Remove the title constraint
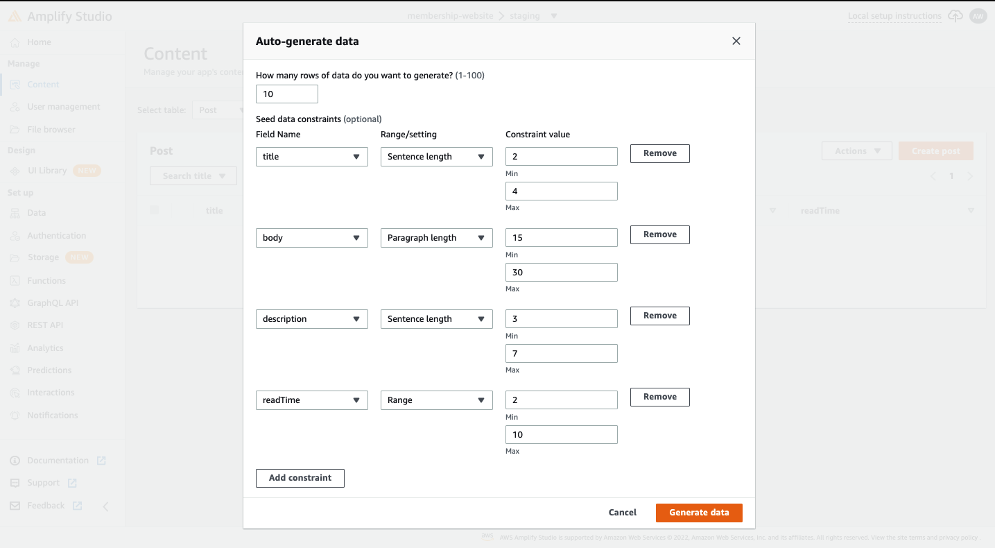Screen dimensions: 995x548 coord(660,153)
